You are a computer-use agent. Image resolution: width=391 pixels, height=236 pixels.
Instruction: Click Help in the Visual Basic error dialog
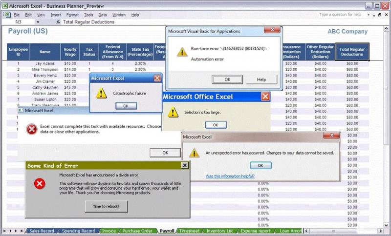pos(261,79)
